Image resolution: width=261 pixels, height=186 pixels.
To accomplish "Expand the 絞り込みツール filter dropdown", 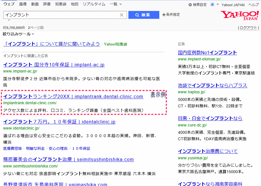I will coord(18,34).
